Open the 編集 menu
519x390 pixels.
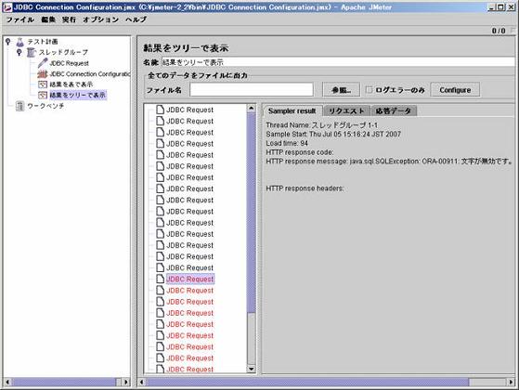(48, 19)
